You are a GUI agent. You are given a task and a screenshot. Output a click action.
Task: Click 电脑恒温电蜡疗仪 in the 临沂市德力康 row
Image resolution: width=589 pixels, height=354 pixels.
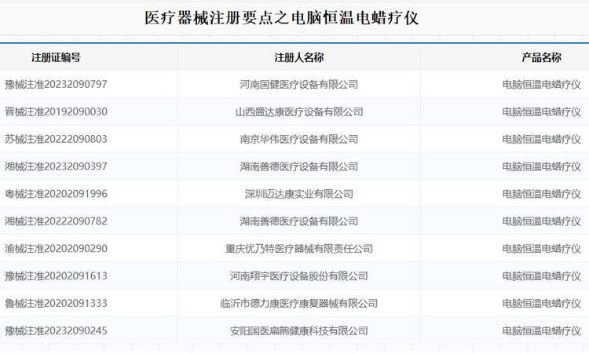point(541,303)
